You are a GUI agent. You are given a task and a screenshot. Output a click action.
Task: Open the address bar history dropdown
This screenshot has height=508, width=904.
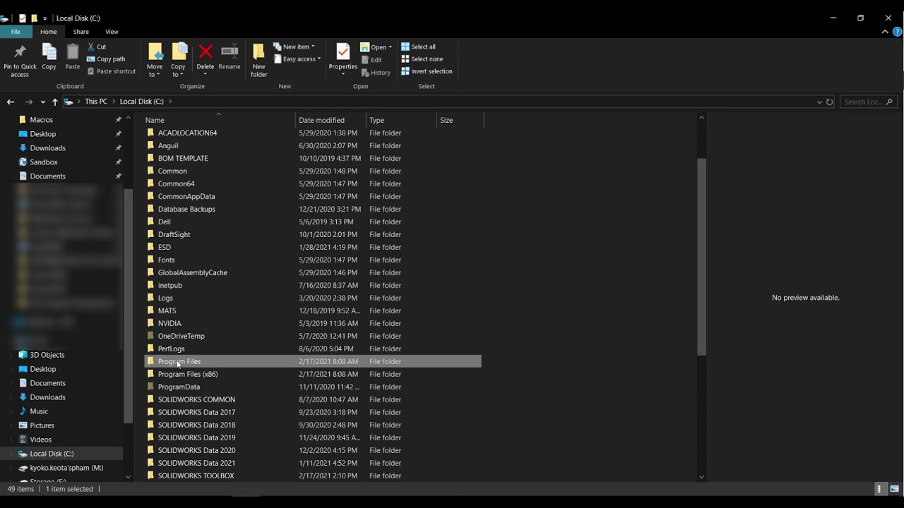click(819, 102)
